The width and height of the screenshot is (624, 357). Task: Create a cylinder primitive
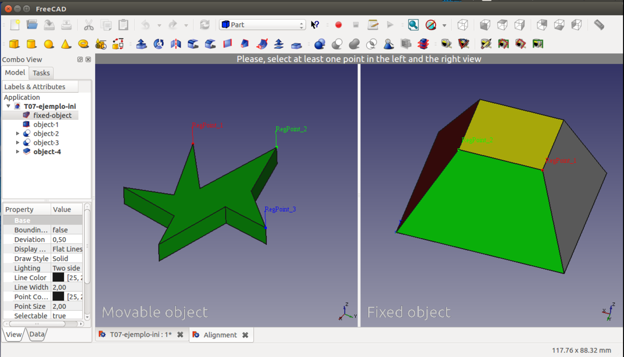(x=31, y=44)
